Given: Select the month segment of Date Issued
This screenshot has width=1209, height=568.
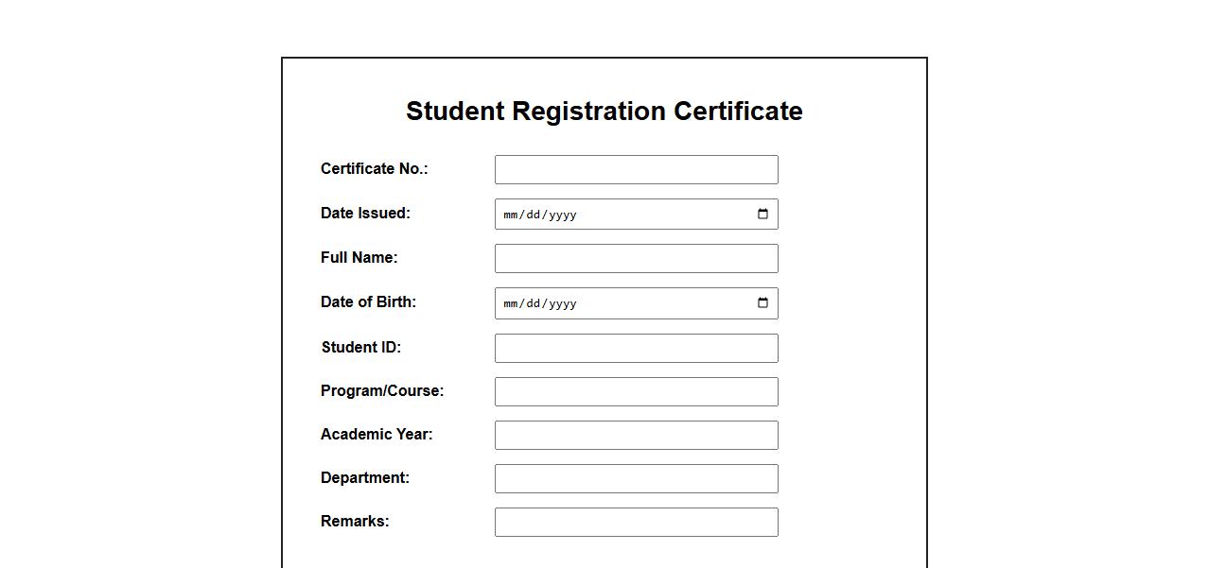Looking at the screenshot, I should coord(511,215).
